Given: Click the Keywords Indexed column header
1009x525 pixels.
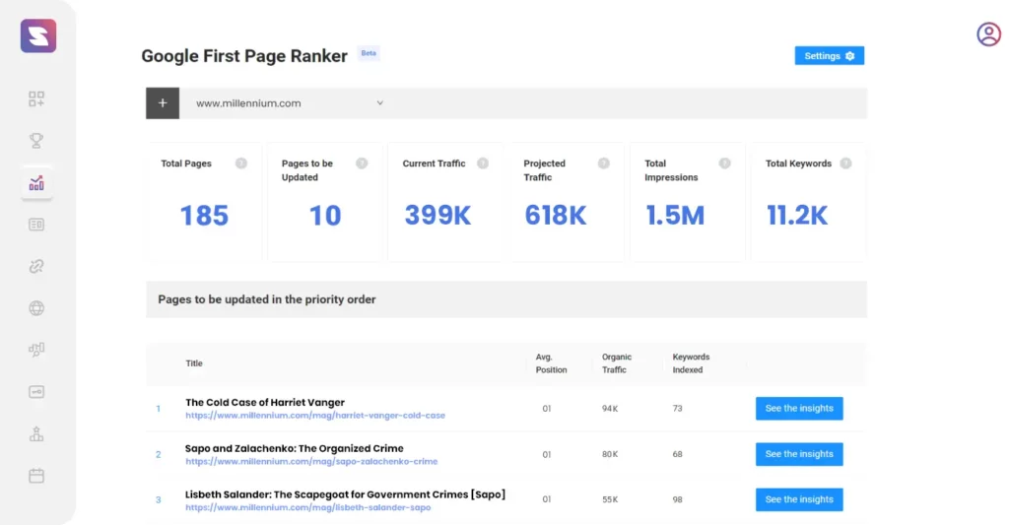Looking at the screenshot, I should (x=691, y=363).
